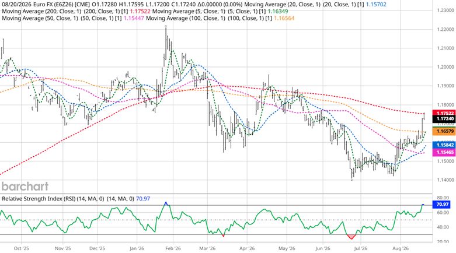Click the red 200-day MA price tag 1.17522
The width and height of the screenshot is (456, 253).
click(444, 113)
